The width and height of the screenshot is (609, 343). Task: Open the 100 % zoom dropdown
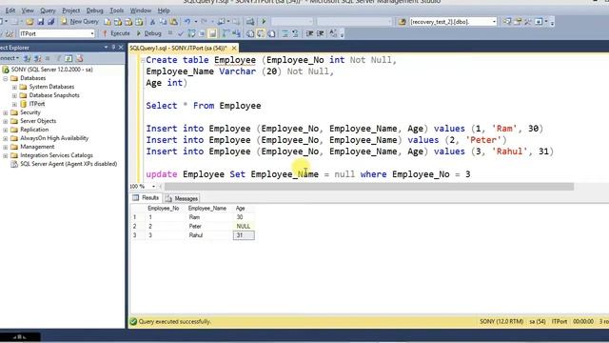coord(153,187)
